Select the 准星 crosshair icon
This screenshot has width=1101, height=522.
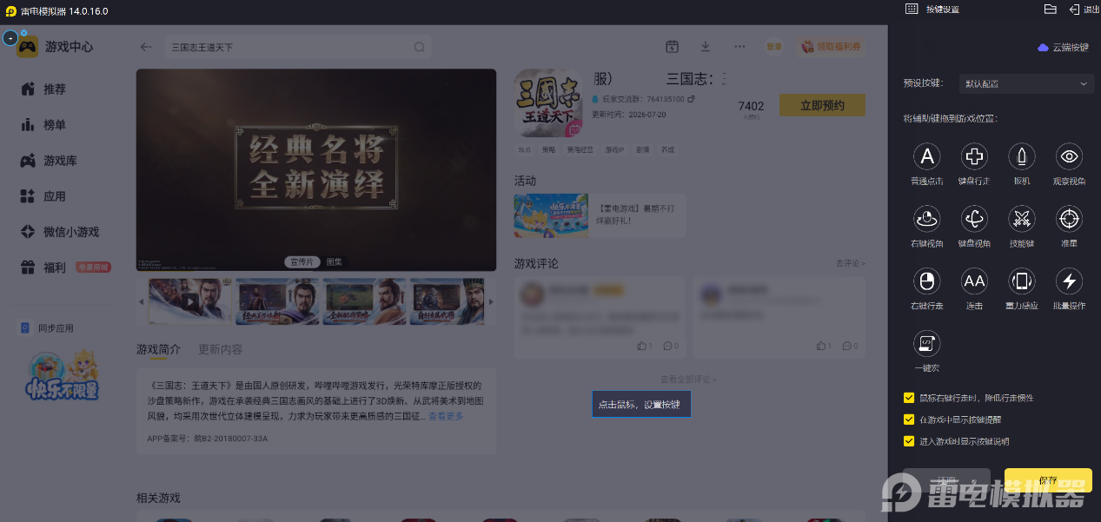tap(1069, 219)
